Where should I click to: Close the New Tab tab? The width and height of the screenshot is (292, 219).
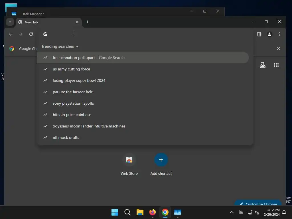coord(77,22)
